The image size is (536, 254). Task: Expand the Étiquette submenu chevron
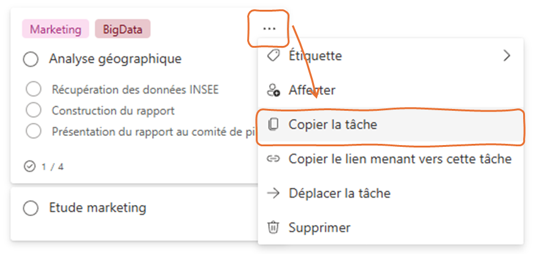pos(507,56)
